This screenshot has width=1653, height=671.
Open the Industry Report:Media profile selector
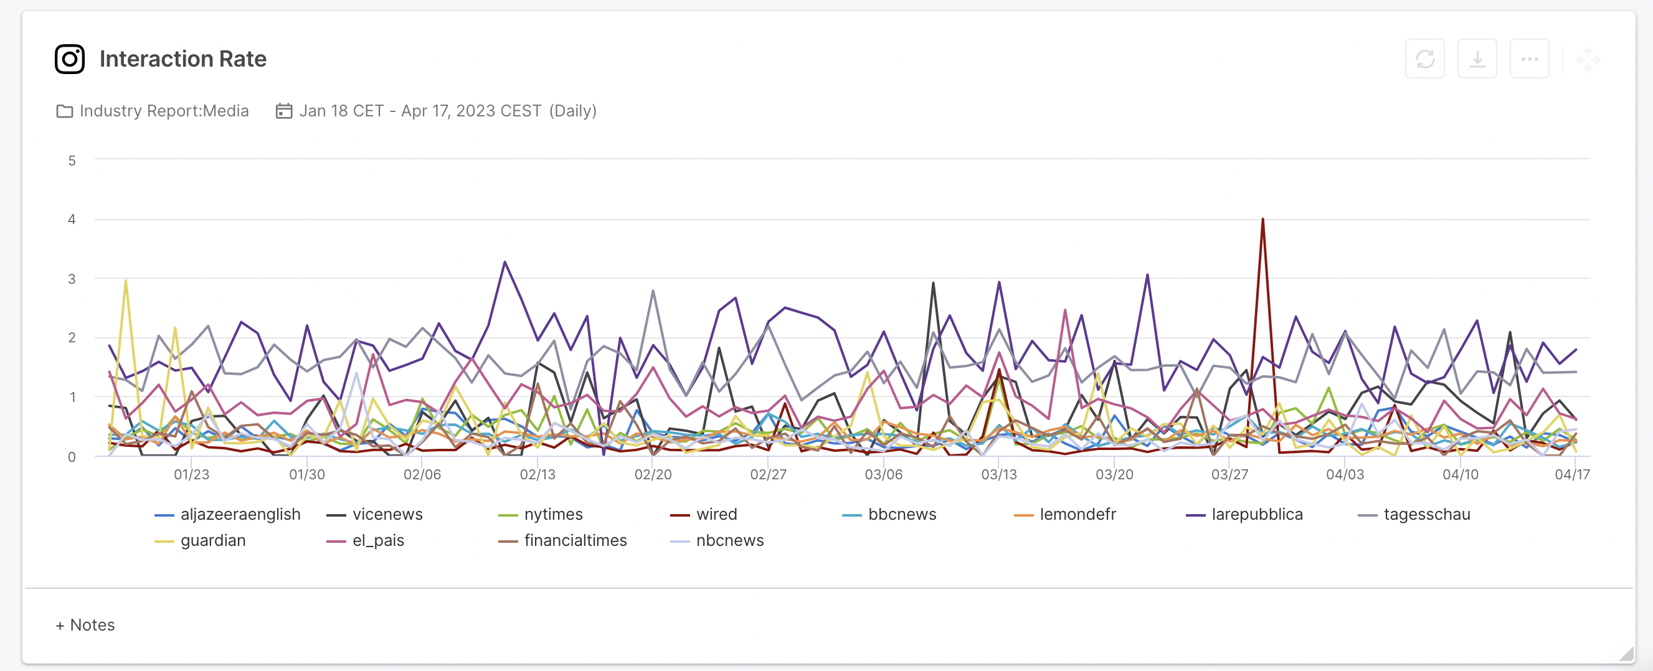pos(164,110)
